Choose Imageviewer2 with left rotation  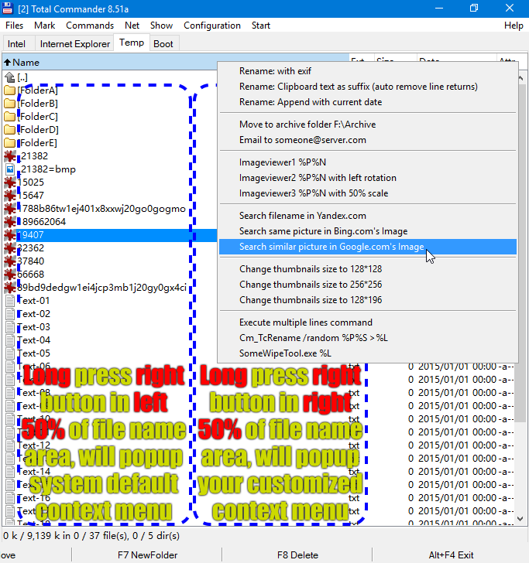tap(368, 178)
